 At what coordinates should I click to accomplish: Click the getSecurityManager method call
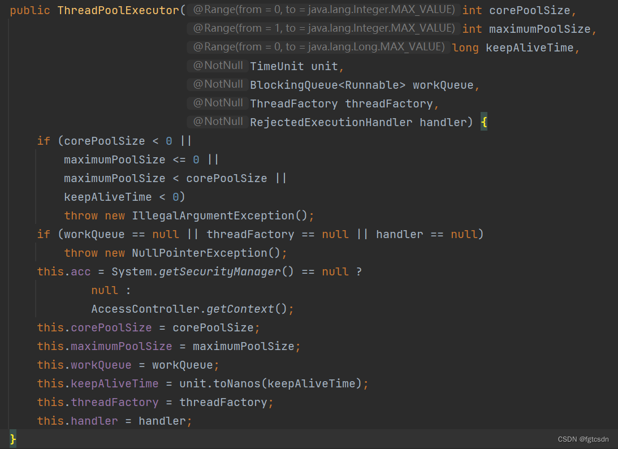(220, 272)
